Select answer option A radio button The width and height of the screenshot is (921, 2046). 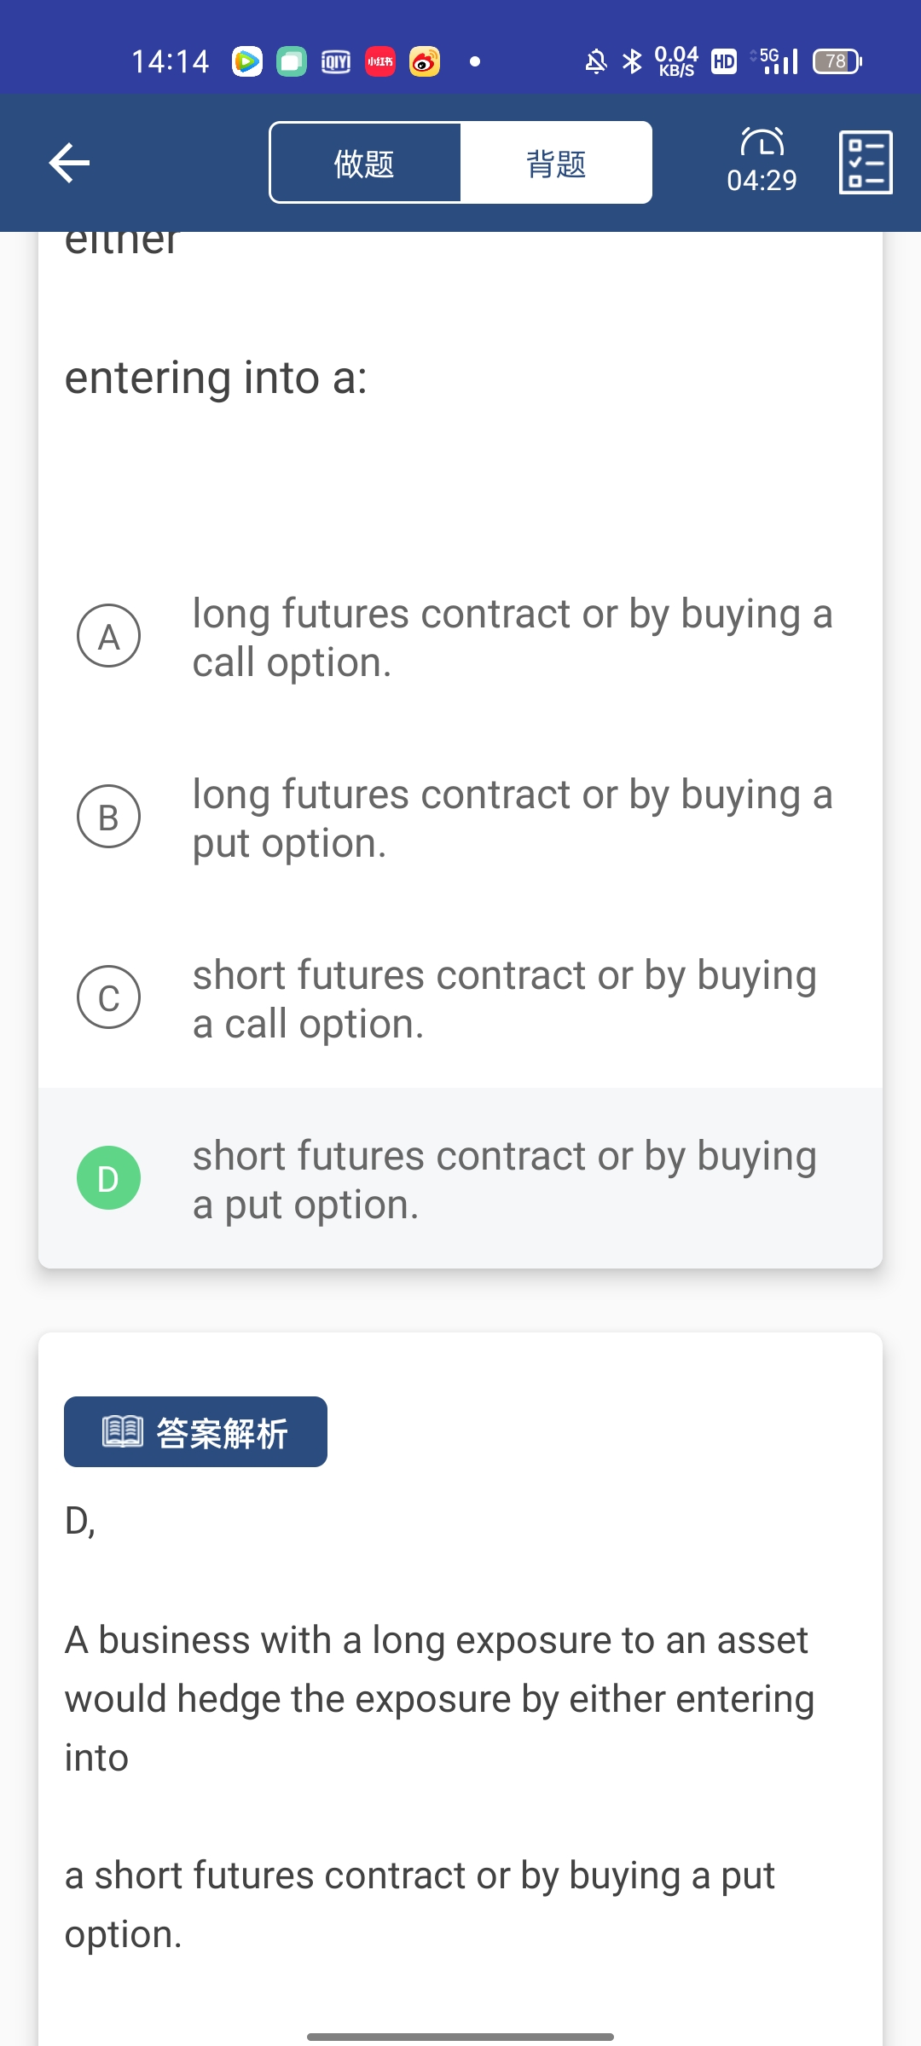click(109, 636)
